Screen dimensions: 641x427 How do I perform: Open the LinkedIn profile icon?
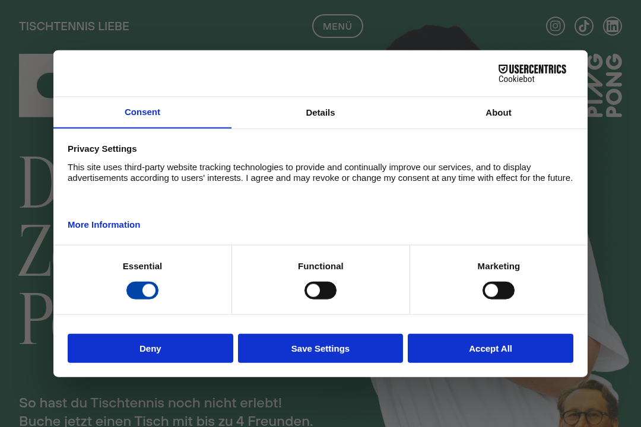[613, 26]
